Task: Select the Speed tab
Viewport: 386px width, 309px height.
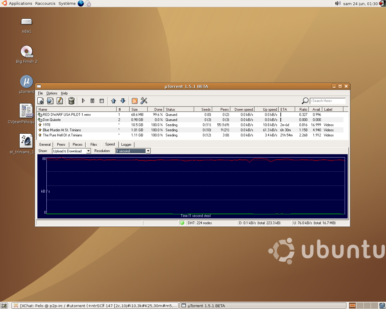Action: tap(110, 144)
